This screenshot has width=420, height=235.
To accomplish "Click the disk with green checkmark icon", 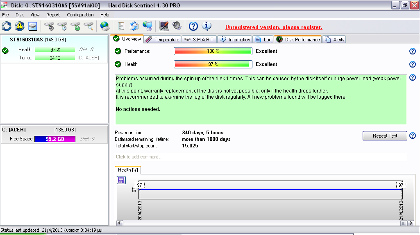I will 75,26.
